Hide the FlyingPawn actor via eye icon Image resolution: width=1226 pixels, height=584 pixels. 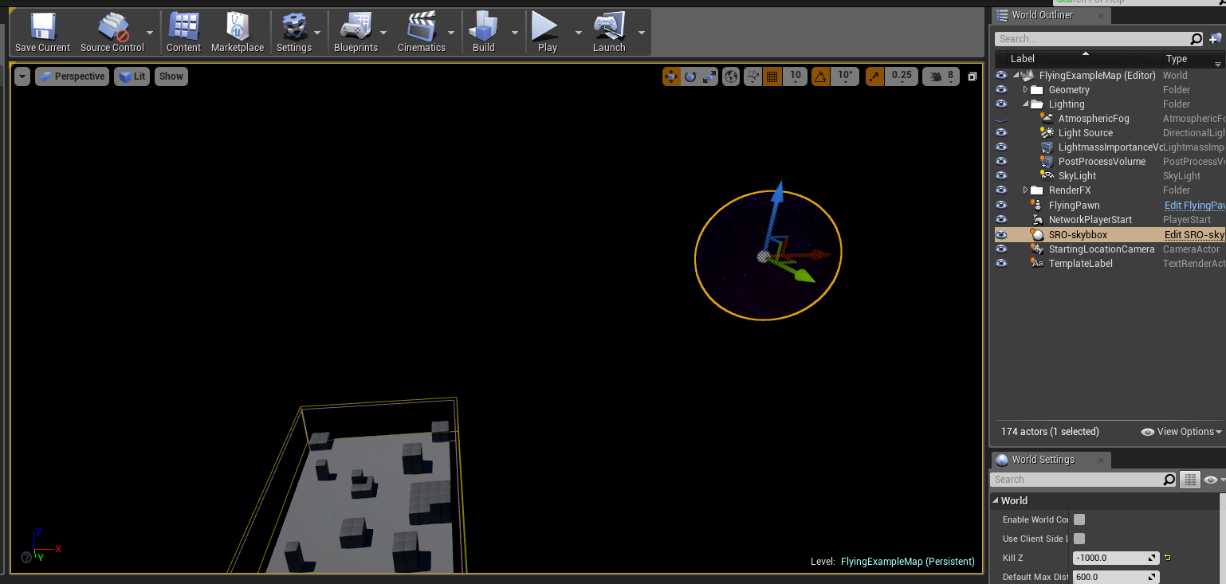click(1001, 206)
